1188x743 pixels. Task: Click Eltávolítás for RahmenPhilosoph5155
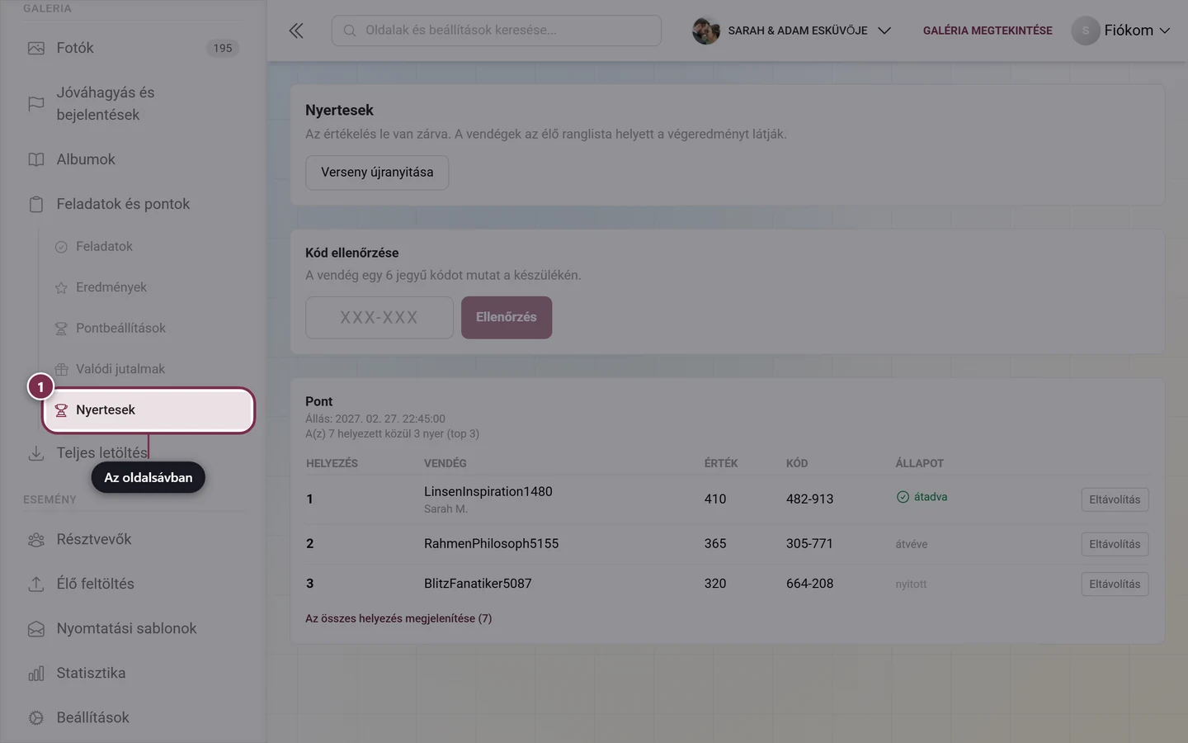click(x=1115, y=544)
